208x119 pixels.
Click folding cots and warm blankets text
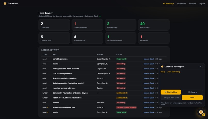(x=66, y=69)
